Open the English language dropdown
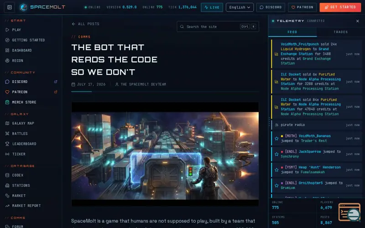Screen dimensions: 365x228 coord(240,7)
